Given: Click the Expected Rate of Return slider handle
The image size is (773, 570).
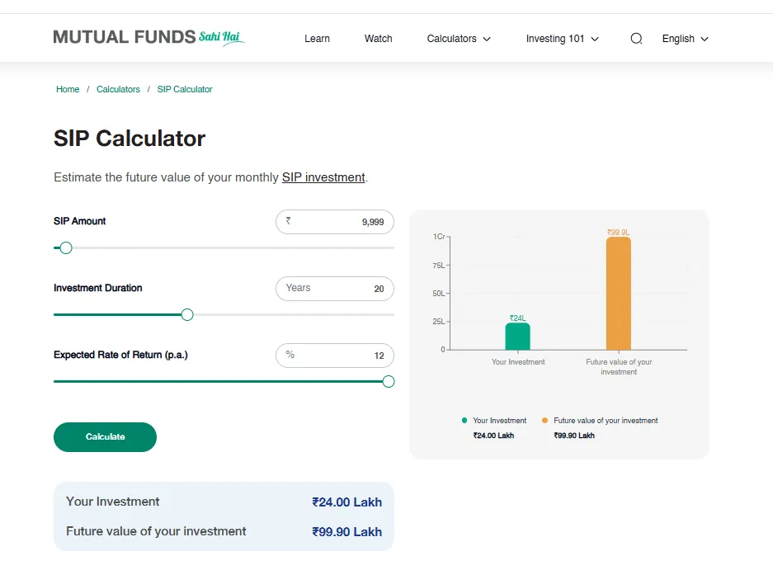Looking at the screenshot, I should [x=389, y=381].
